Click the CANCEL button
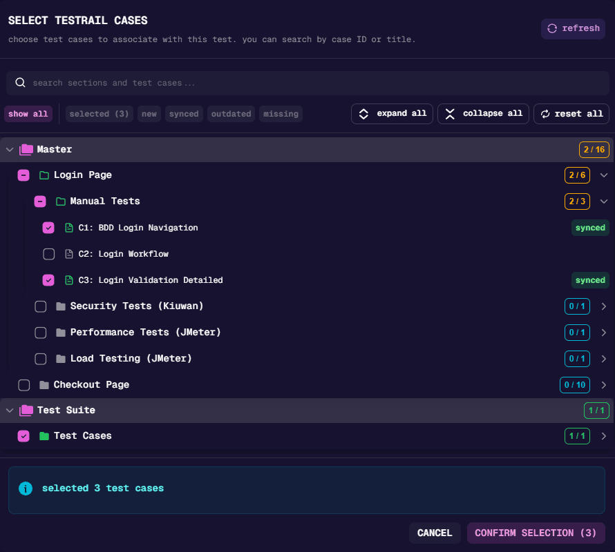This screenshot has height=552, width=615. pos(435,533)
